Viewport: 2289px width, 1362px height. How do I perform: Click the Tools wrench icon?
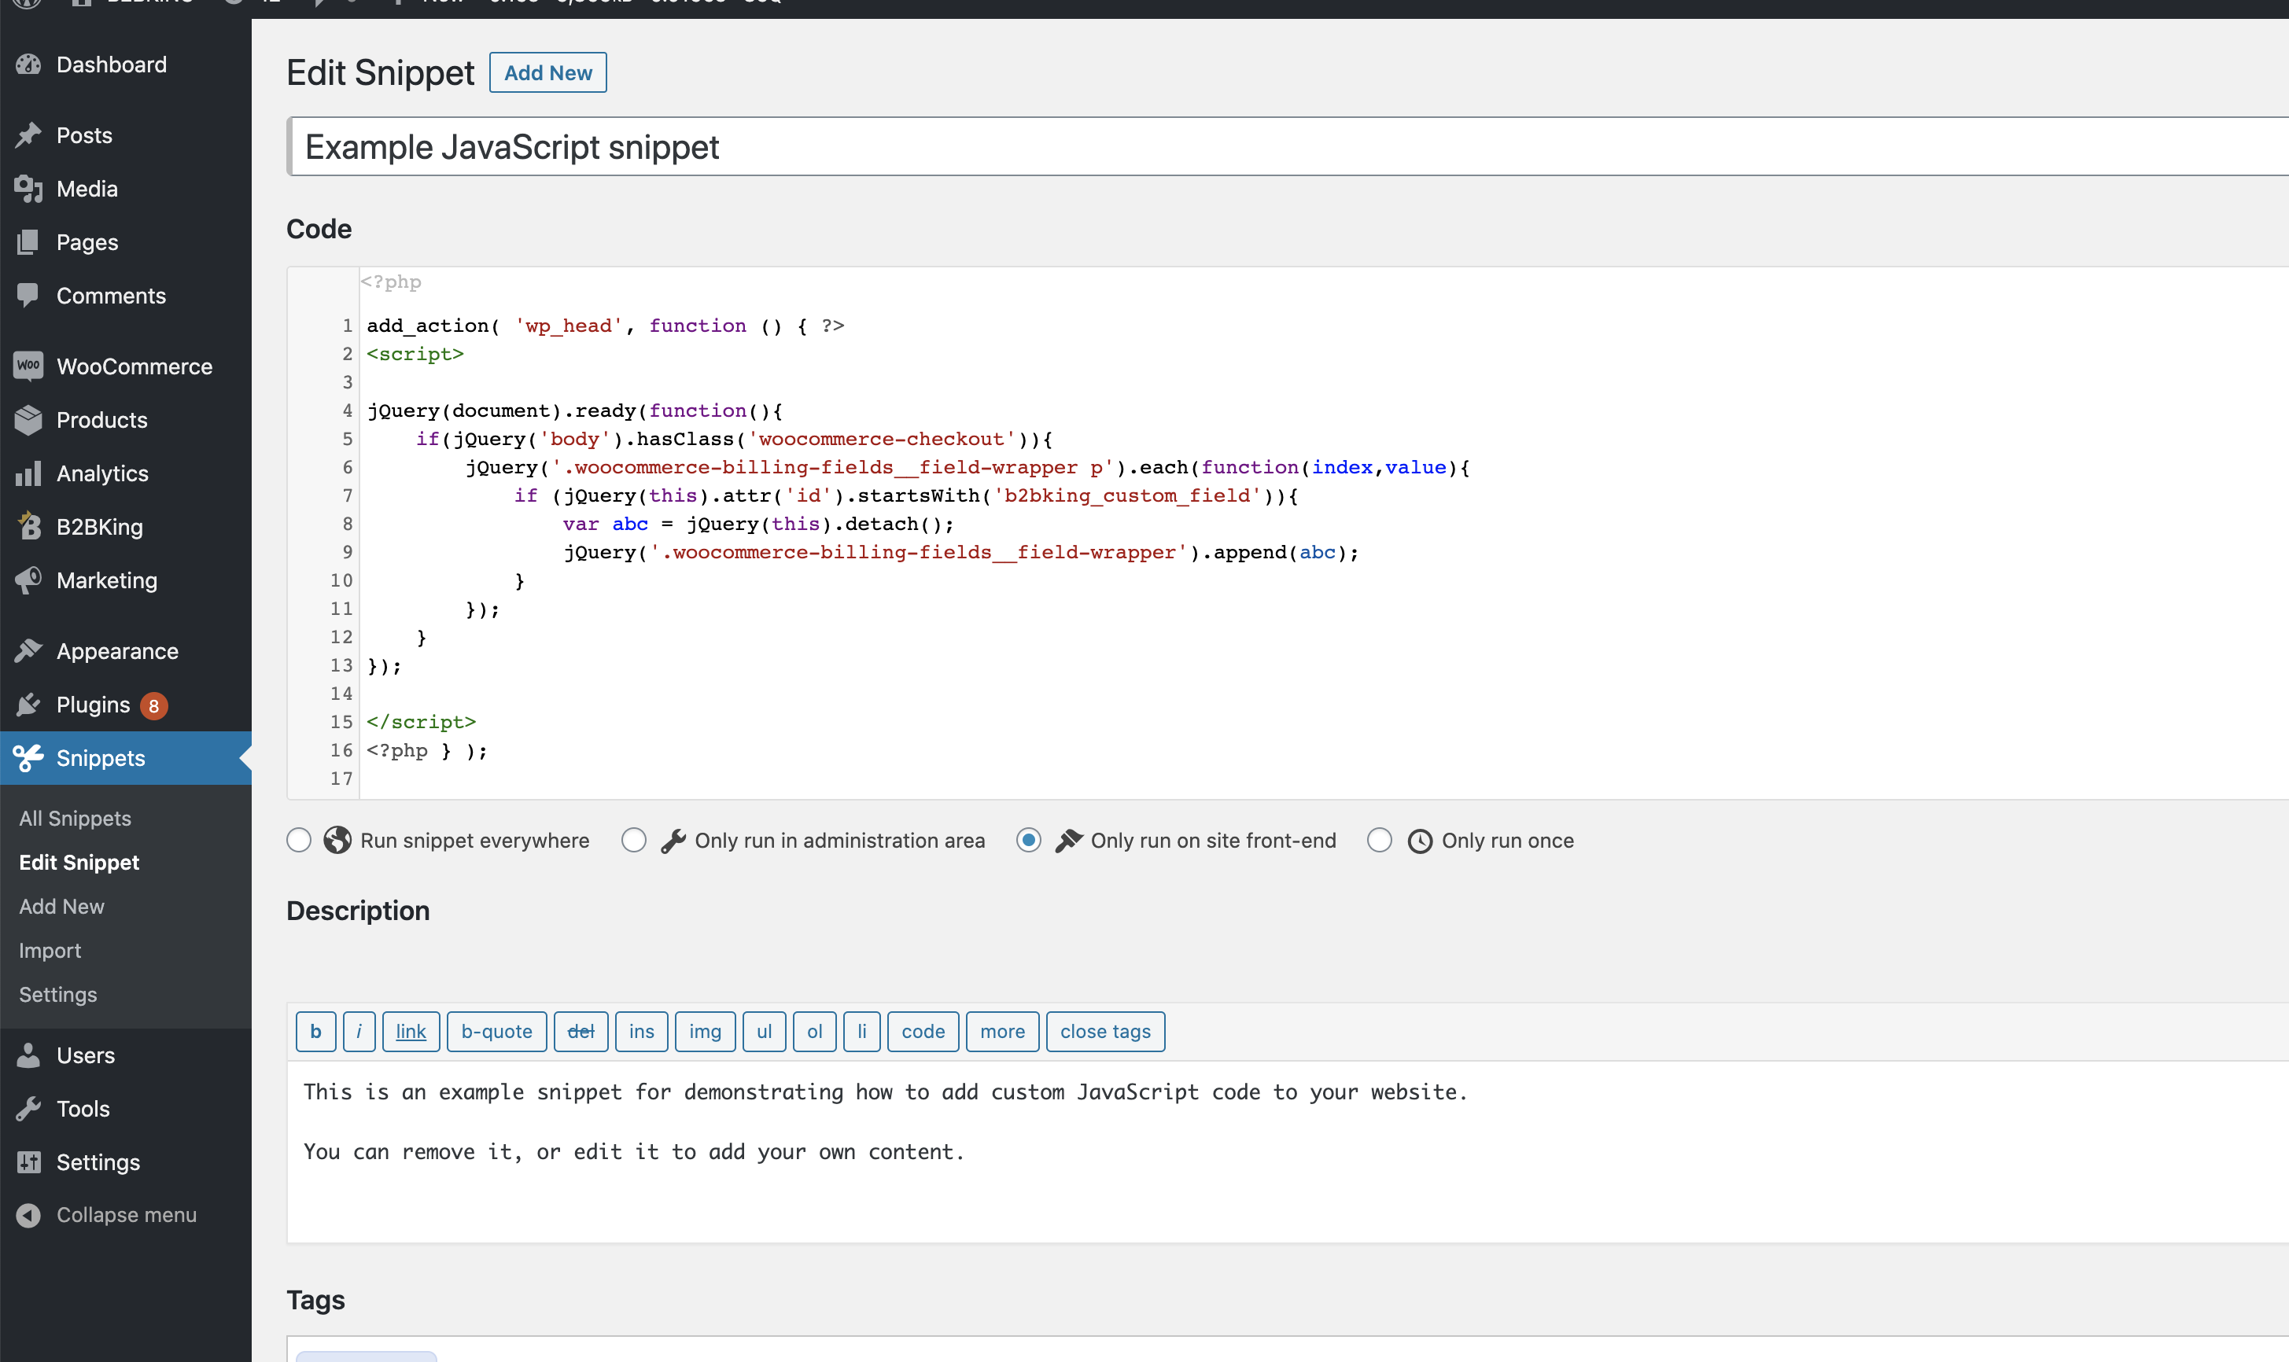[28, 1109]
